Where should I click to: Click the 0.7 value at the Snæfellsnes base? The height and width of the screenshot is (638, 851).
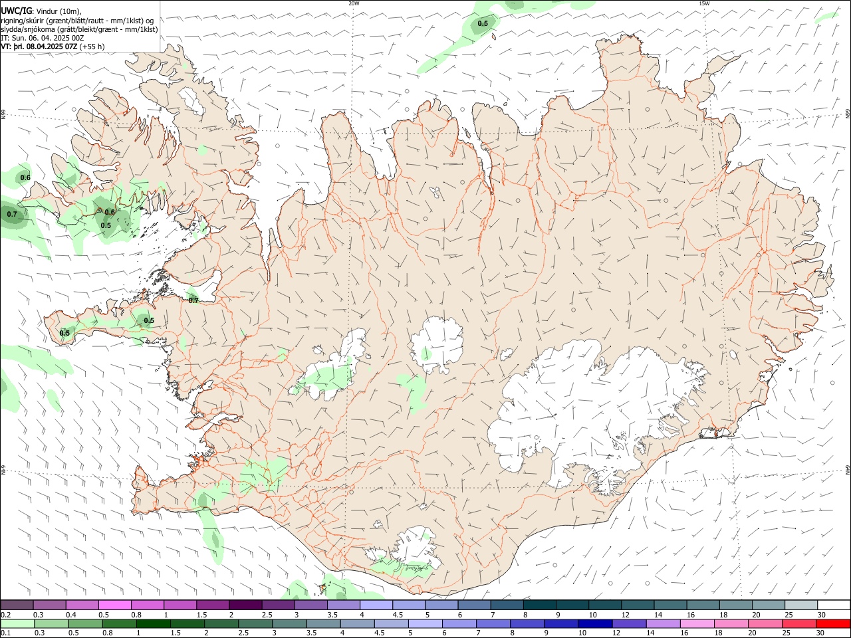[193, 300]
